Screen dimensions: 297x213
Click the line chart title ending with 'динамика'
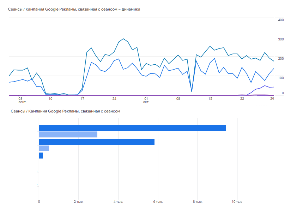click(74, 9)
